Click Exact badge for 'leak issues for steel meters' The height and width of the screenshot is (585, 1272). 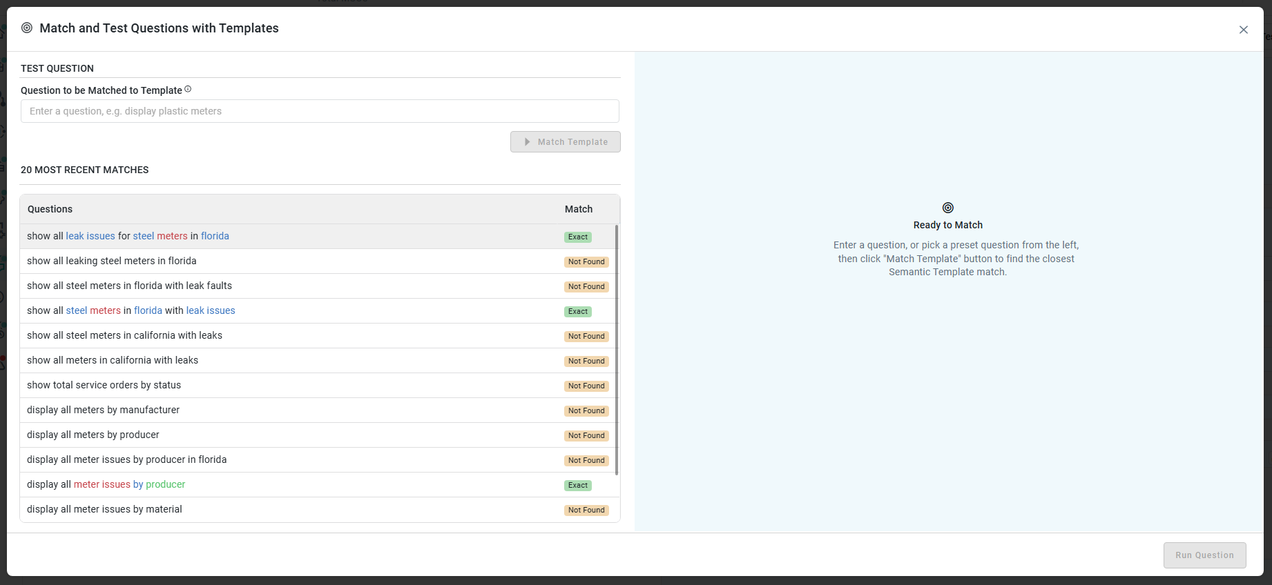(578, 237)
